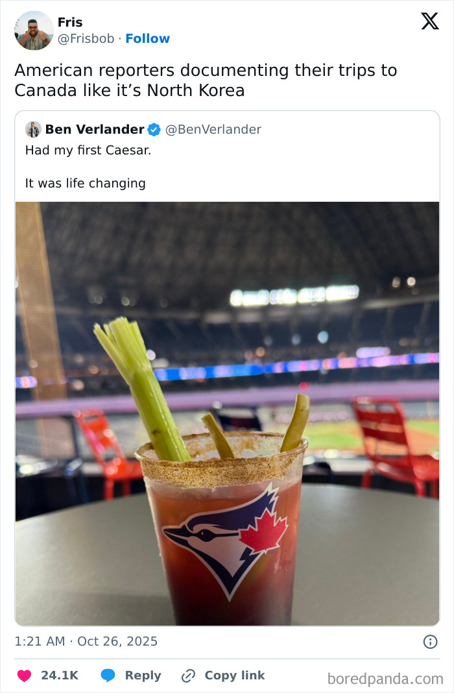Open the @BenVerlander handle link

click(x=214, y=129)
